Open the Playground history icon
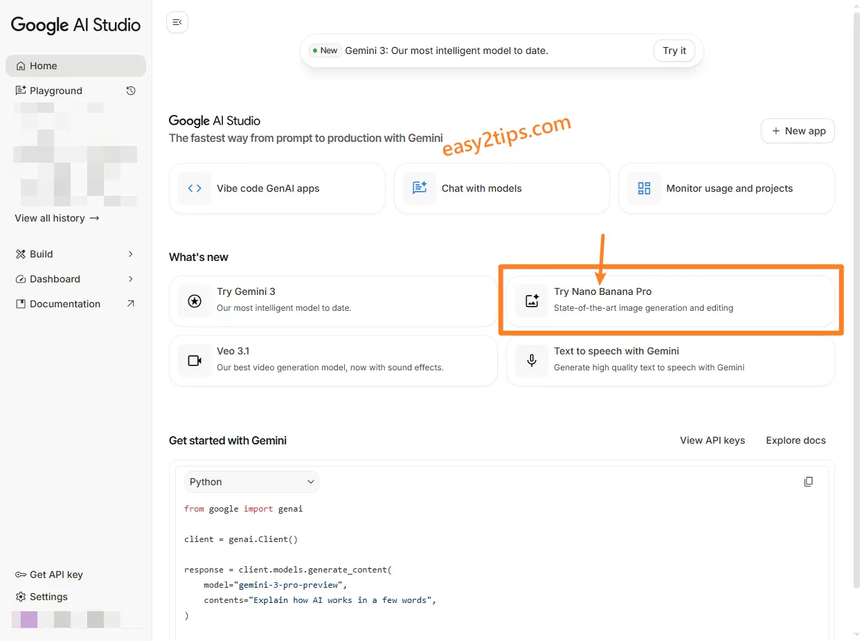Screen dimensions: 862x641 (131, 90)
